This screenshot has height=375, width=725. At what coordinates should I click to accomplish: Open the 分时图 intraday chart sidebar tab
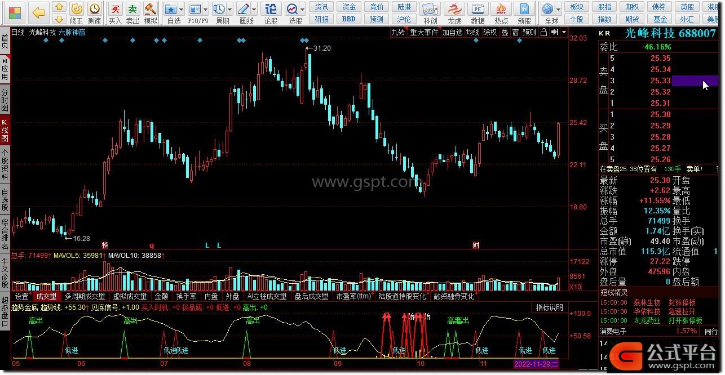pyautogui.click(x=5, y=100)
